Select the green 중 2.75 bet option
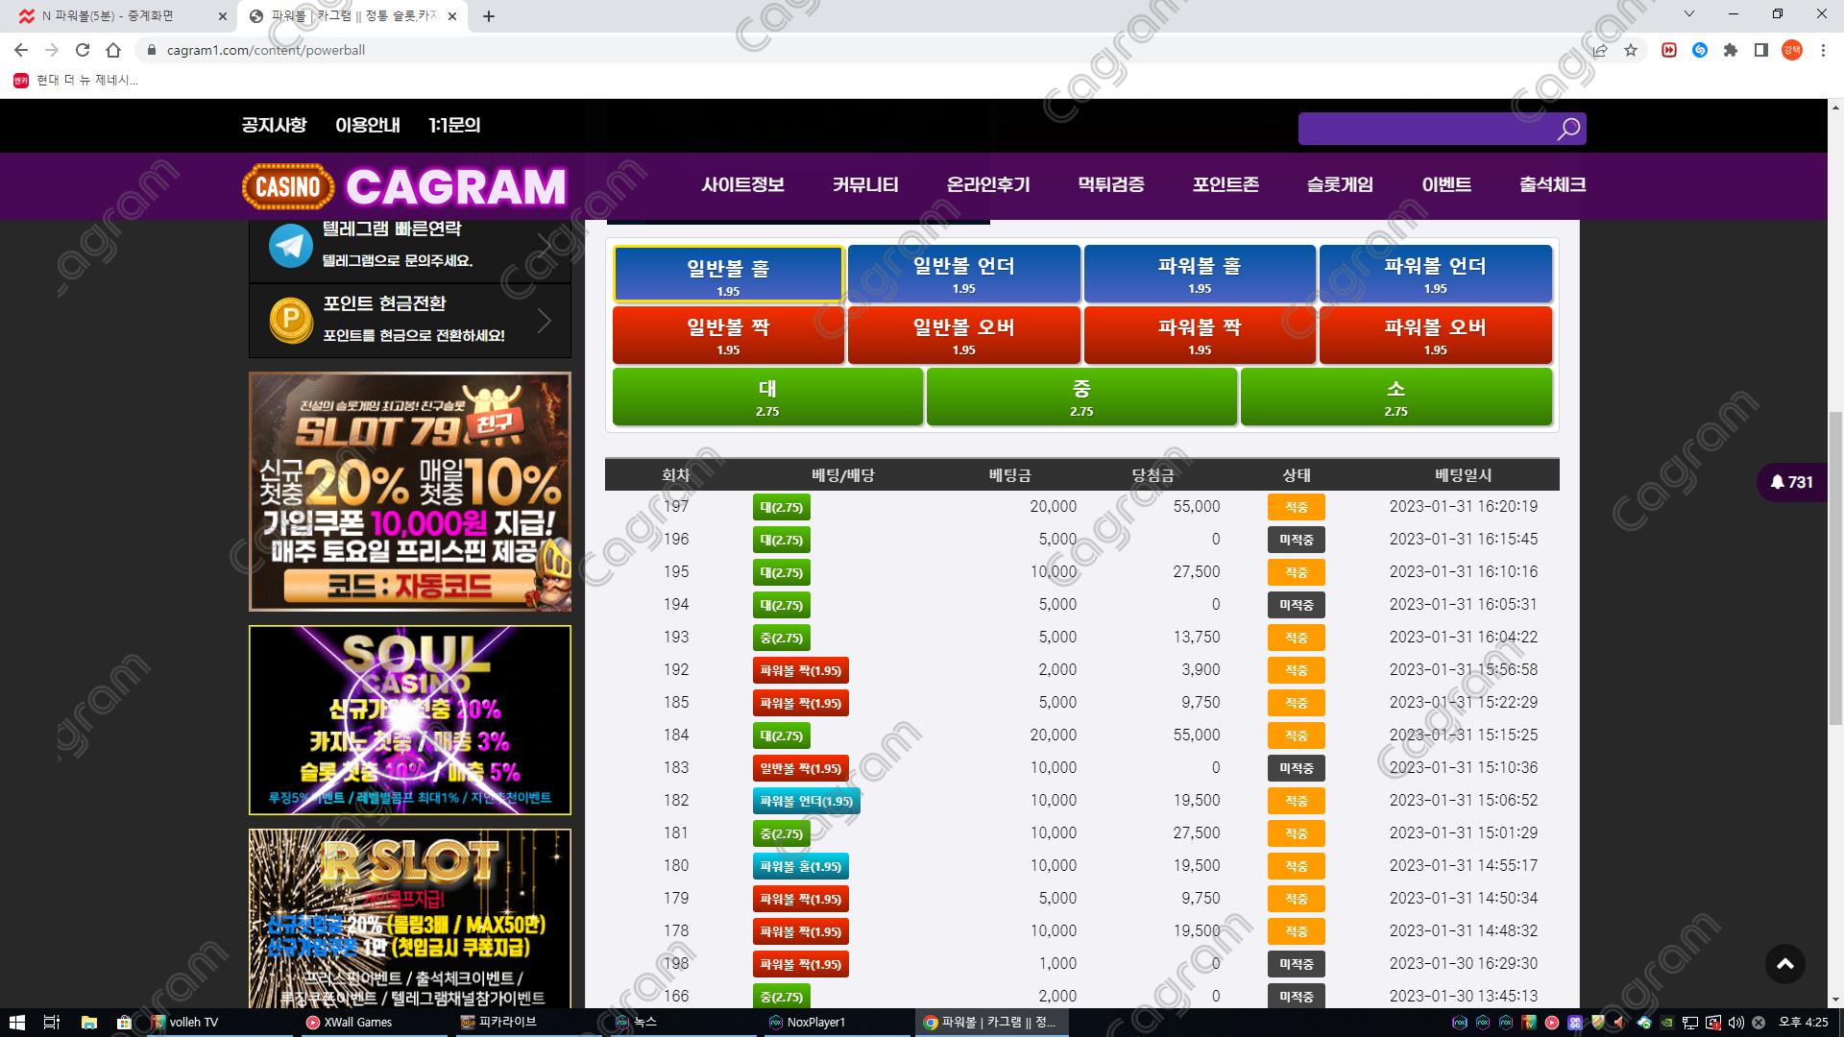The image size is (1844, 1037). (x=1081, y=397)
